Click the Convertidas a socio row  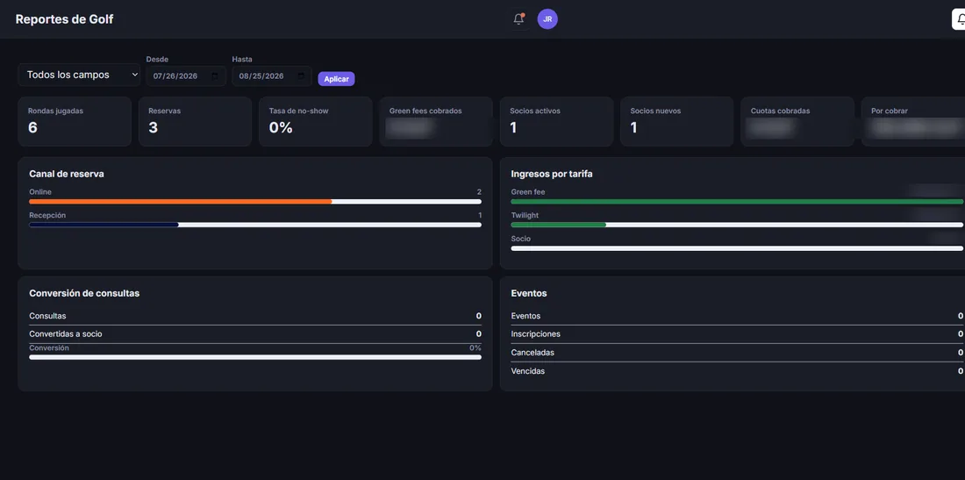click(x=255, y=334)
